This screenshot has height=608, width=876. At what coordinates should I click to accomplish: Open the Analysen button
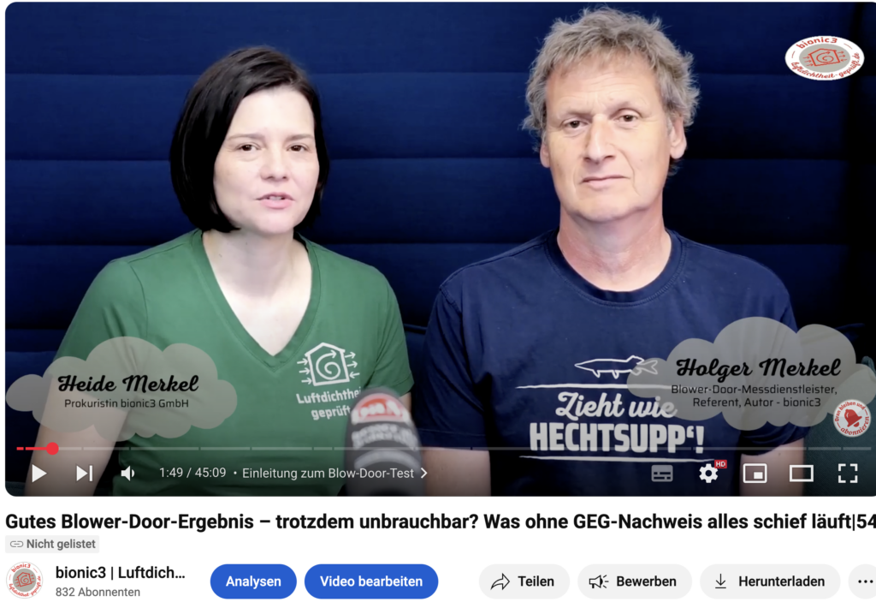click(x=253, y=581)
